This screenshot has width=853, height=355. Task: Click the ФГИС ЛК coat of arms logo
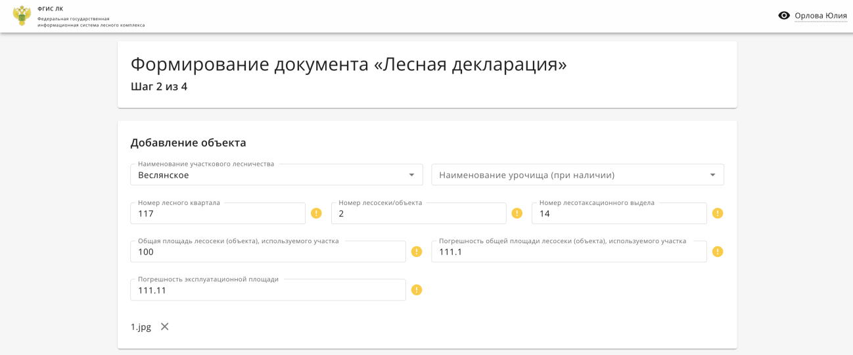(x=22, y=16)
